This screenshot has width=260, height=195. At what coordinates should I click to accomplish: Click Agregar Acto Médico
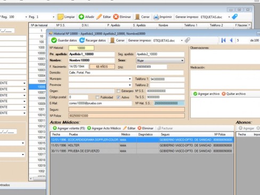click(x=104, y=128)
